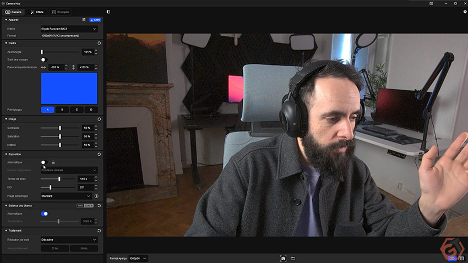Reset the Cadre section settings
Viewport: 468px width, 263px height.
click(99, 43)
